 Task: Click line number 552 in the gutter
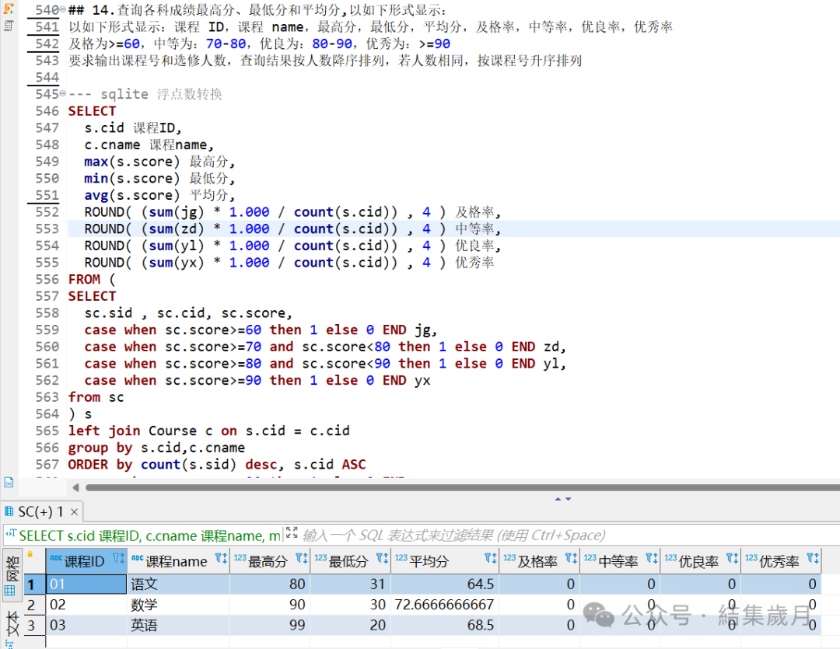coord(47,213)
